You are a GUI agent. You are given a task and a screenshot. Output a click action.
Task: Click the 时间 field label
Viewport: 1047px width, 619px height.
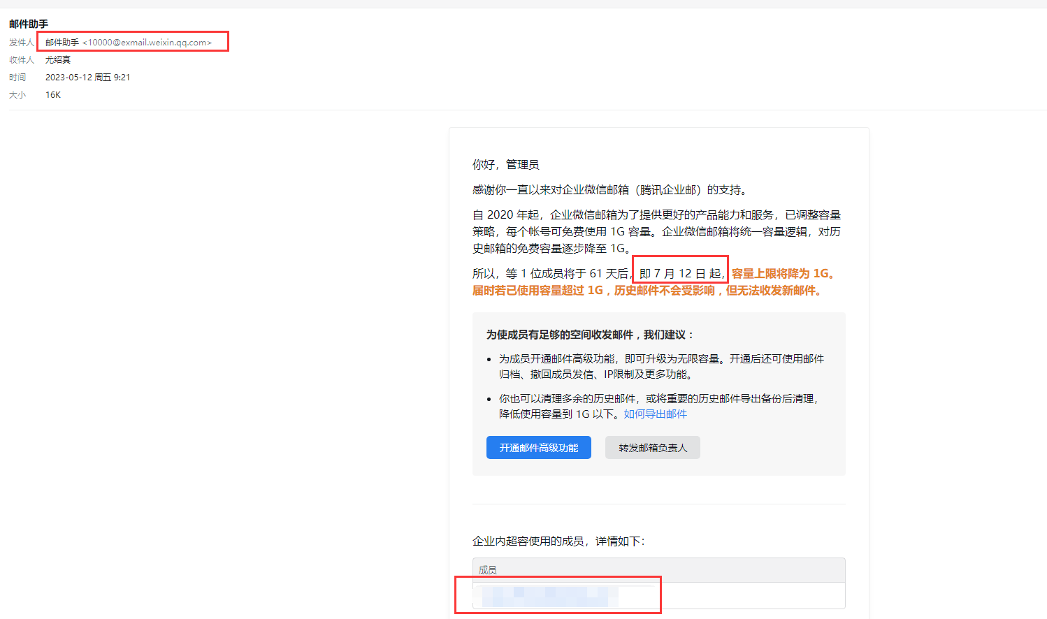17,78
